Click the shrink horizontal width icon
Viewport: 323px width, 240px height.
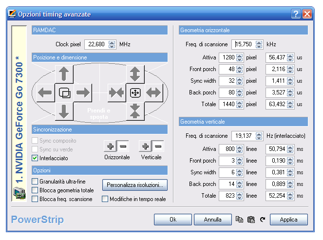(116, 92)
